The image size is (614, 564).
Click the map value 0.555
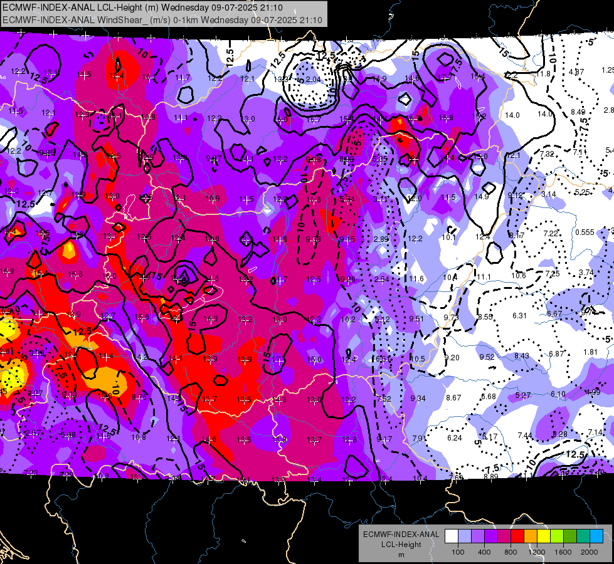[x=585, y=232]
